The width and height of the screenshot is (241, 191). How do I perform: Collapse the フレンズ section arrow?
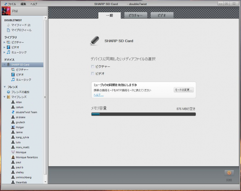click(5, 87)
